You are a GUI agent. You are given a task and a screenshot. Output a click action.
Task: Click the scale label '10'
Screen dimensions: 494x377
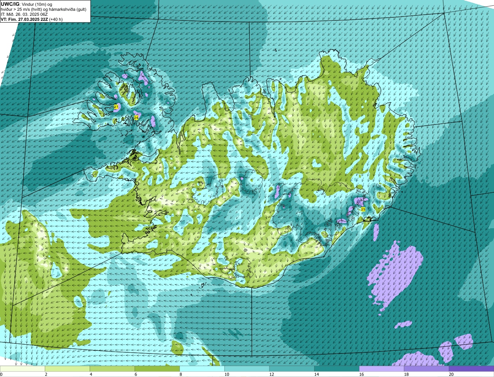pyautogui.click(x=227, y=374)
